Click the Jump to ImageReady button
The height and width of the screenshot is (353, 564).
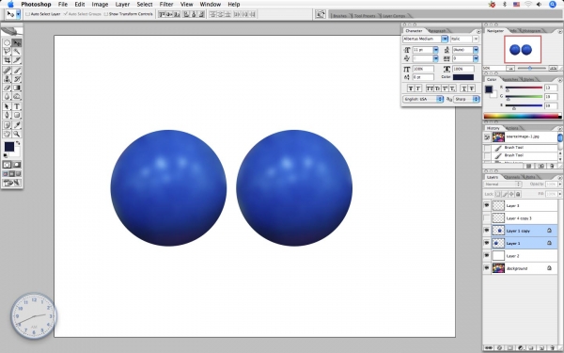(x=12, y=183)
